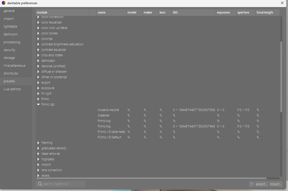The image size is (288, 191).
Task: Expand the haze removal module
Action: pyautogui.click(x=38, y=154)
